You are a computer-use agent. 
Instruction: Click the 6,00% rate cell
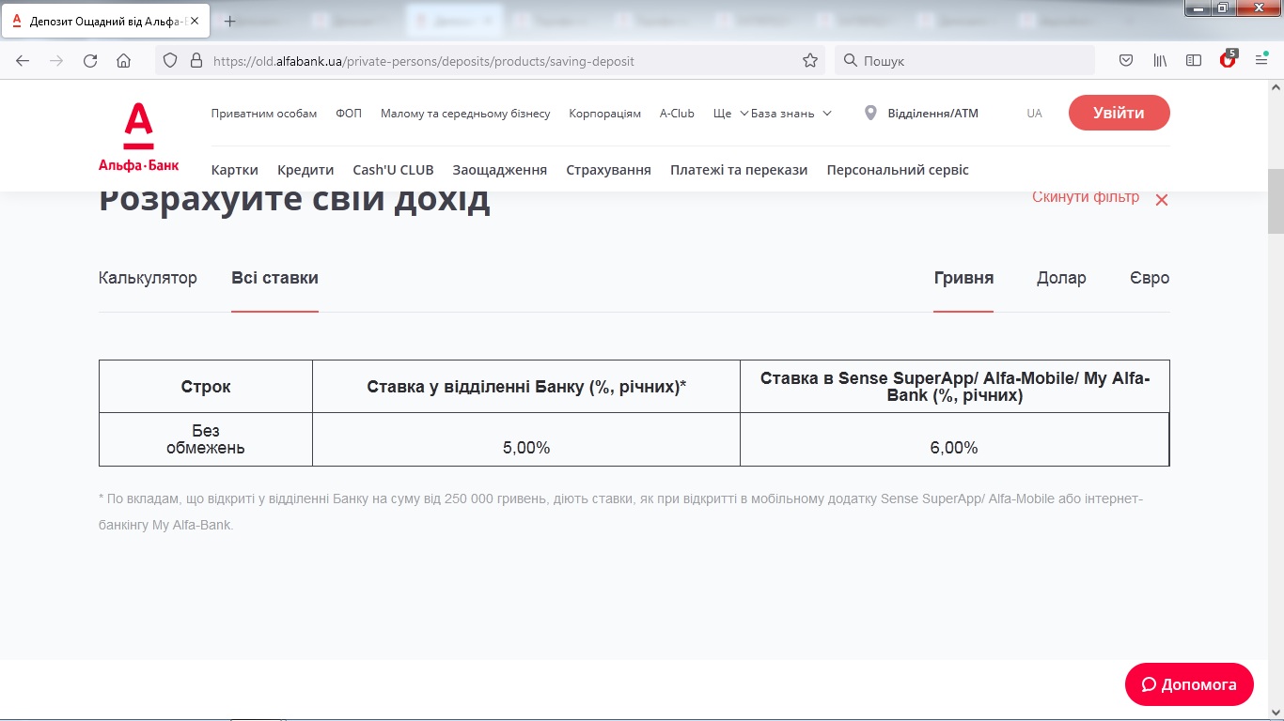954,439
